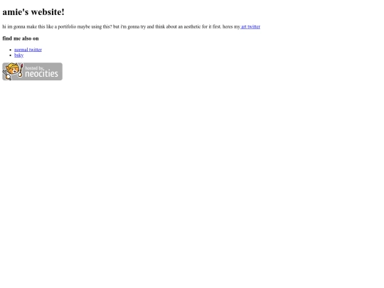
Task: Click the word portifolio in the paragraph
Action: [x=67, y=27]
